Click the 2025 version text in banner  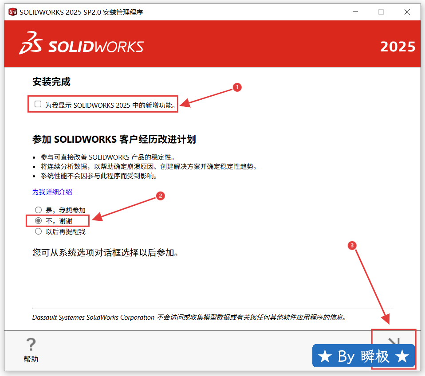397,47
